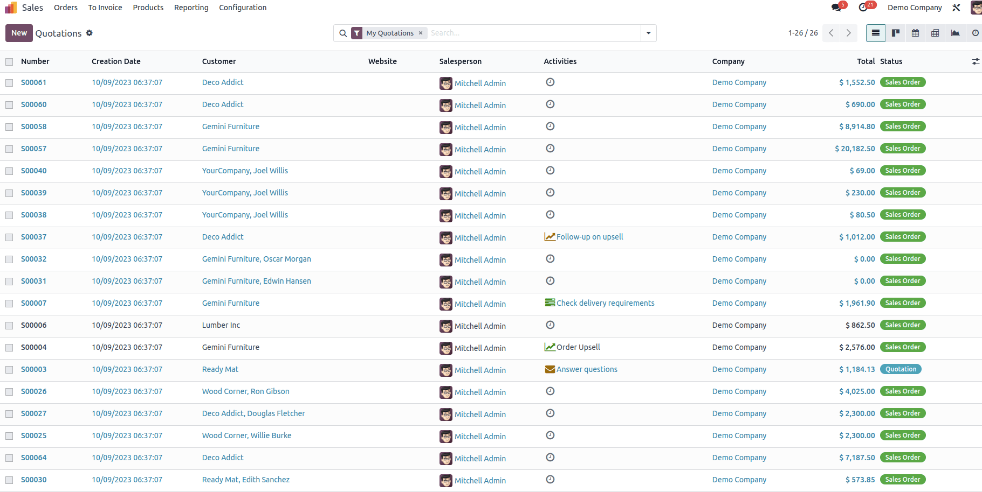Switch to Graph view
This screenshot has height=492, width=982.
(955, 33)
